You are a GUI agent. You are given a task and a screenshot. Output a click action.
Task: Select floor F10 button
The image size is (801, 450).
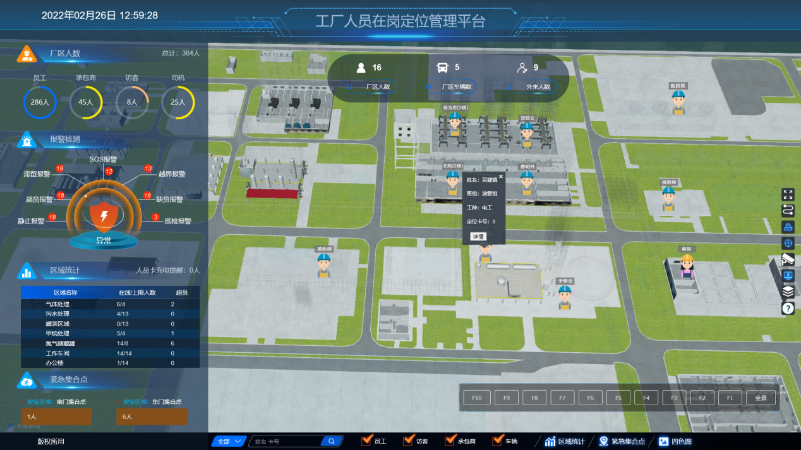pos(477,398)
